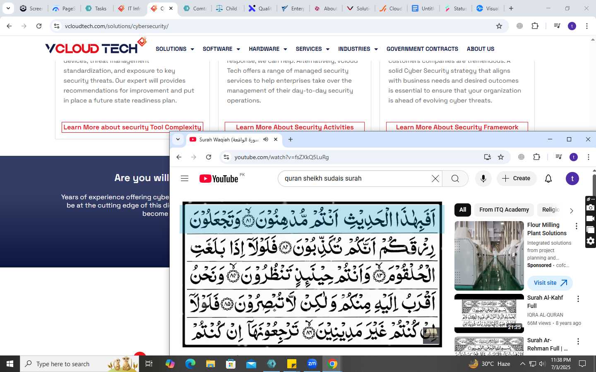
Task: Switch to the Status tab
Action: click(455, 8)
